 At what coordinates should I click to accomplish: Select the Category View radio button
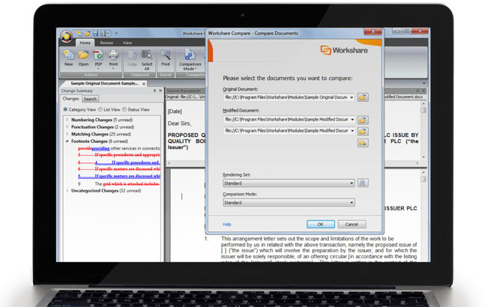65,109
